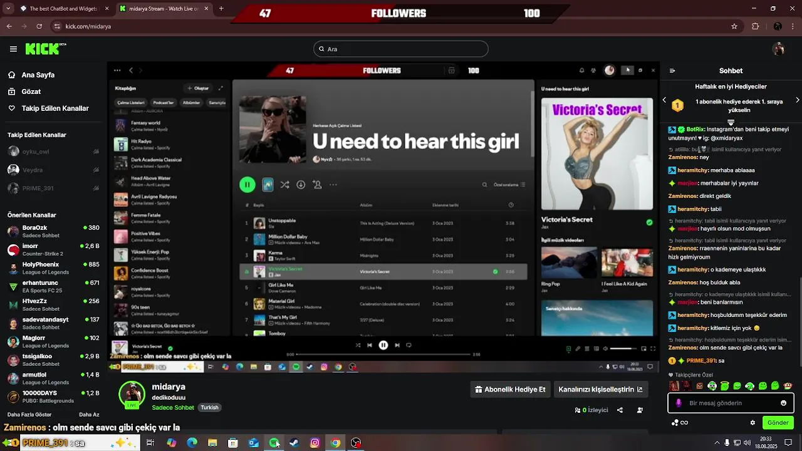Click Kanalınızı kişiselleştirin button
This screenshot has height=451, width=802.
coord(601,390)
